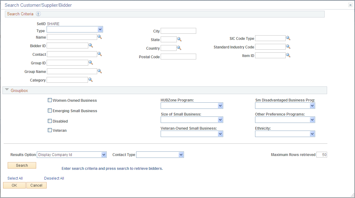Open the Country lookup magnifier

pyautogui.click(x=179, y=48)
